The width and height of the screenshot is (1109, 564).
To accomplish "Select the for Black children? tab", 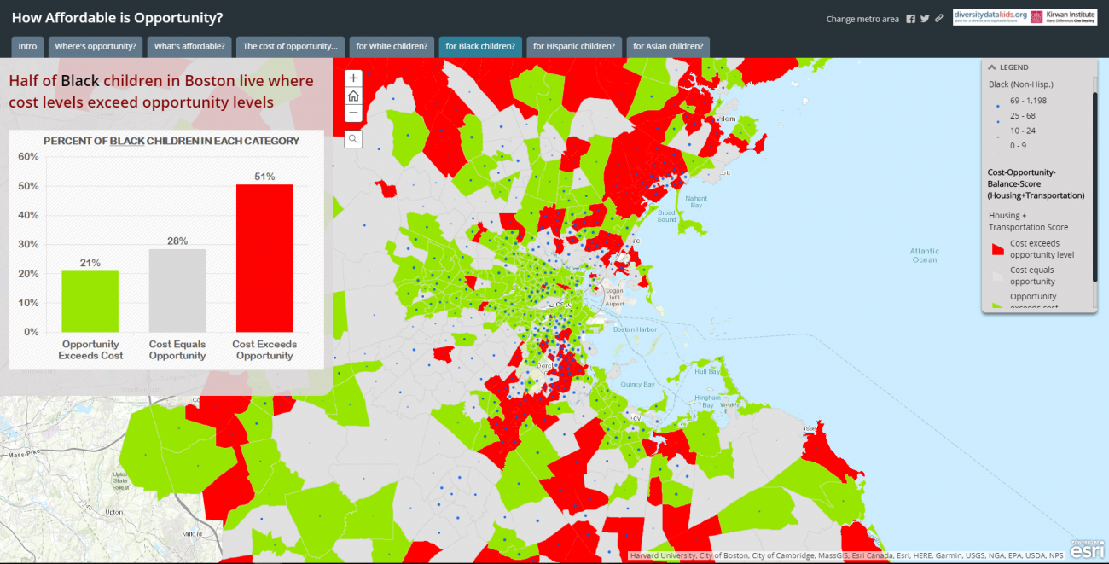I will (x=480, y=47).
